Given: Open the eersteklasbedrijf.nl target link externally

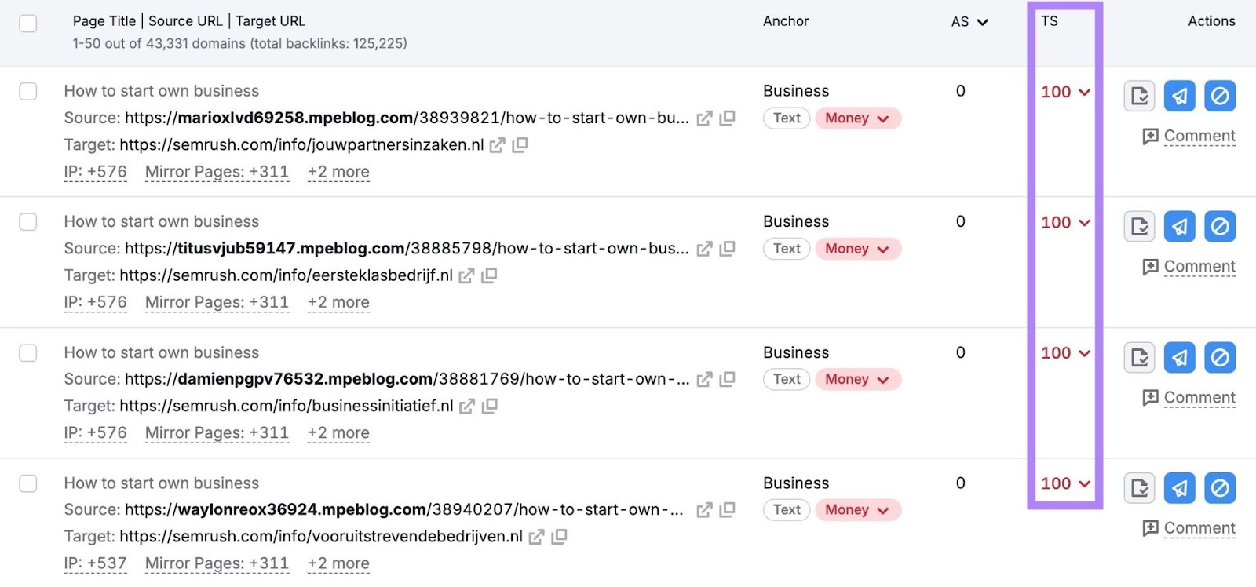Looking at the screenshot, I should pyautogui.click(x=466, y=276).
